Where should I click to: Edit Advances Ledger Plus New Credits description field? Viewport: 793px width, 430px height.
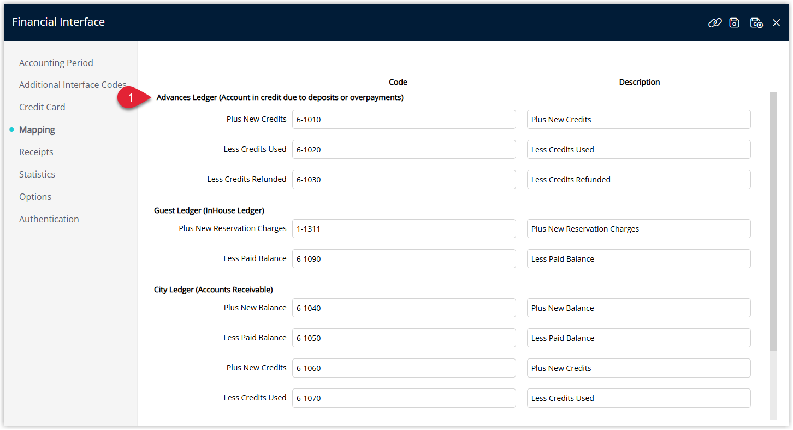click(639, 119)
